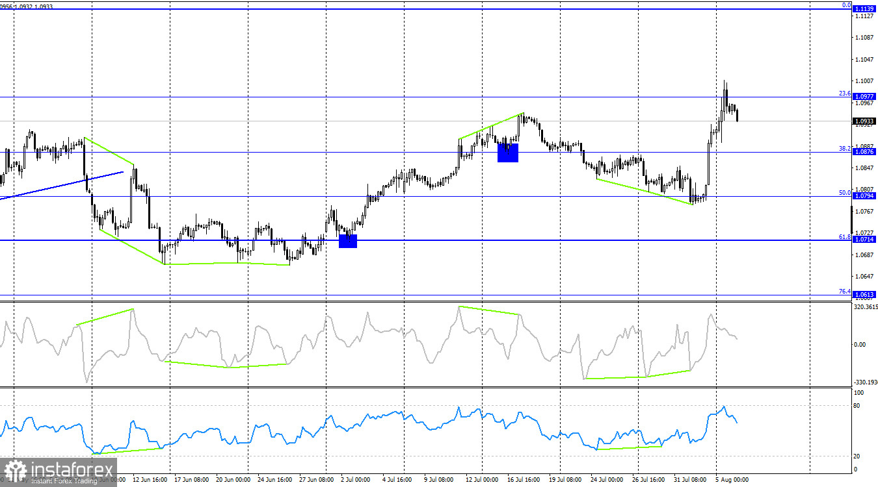The width and height of the screenshot is (878, 487).
Task: Click the 1.0647 price scale value
Action: point(864,276)
